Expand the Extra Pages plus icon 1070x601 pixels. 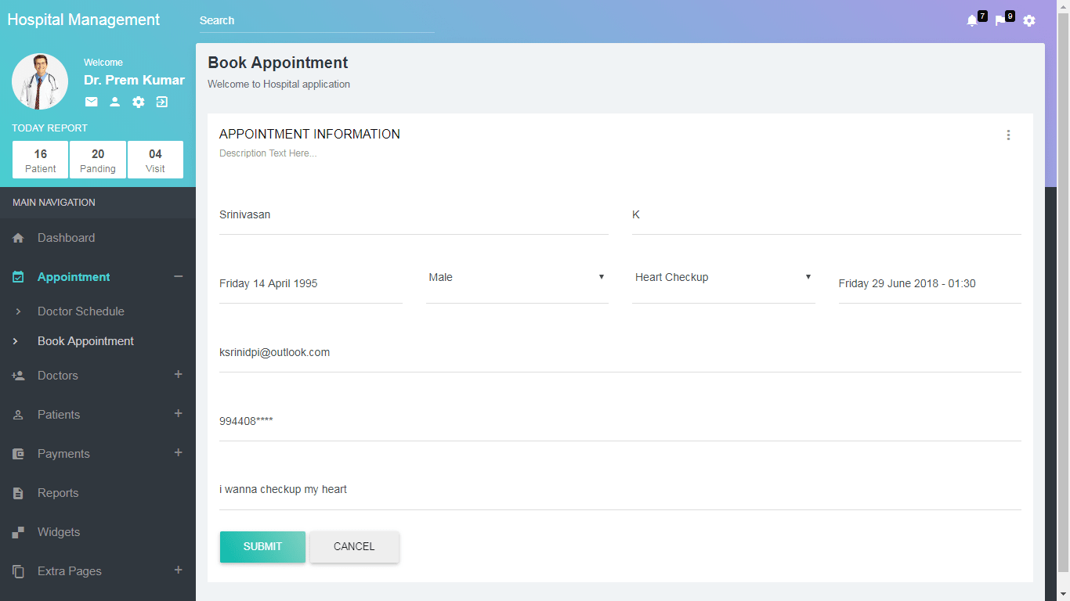pos(179,570)
